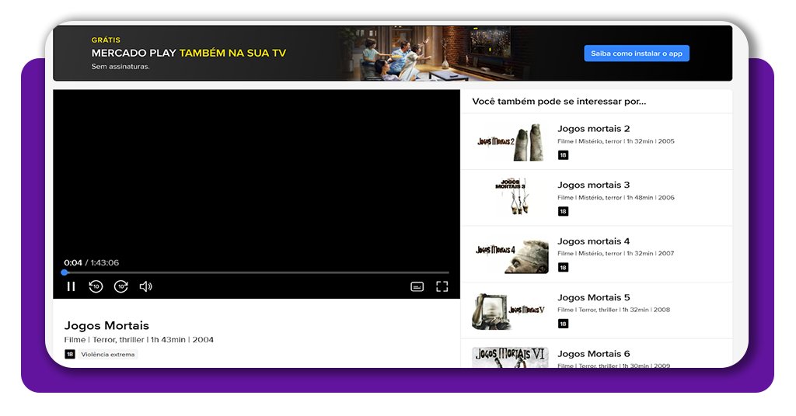Screen dimensions: 796x416
Task: Mute the player volume
Action: pos(145,287)
